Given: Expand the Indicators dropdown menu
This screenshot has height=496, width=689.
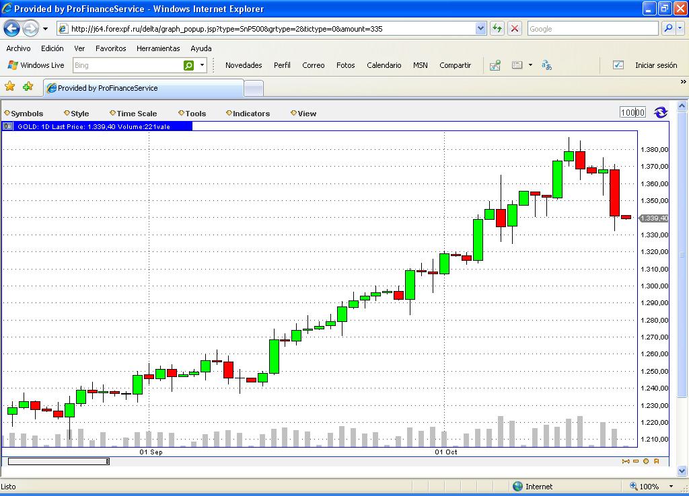Looking at the screenshot, I should 248,114.
